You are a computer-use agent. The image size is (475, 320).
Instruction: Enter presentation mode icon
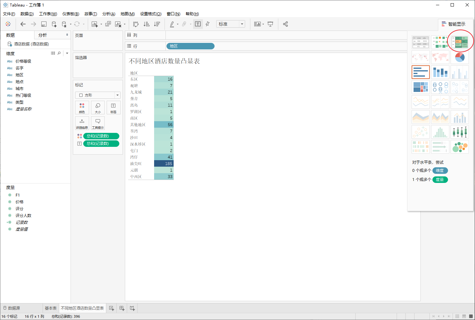pyautogui.click(x=270, y=24)
